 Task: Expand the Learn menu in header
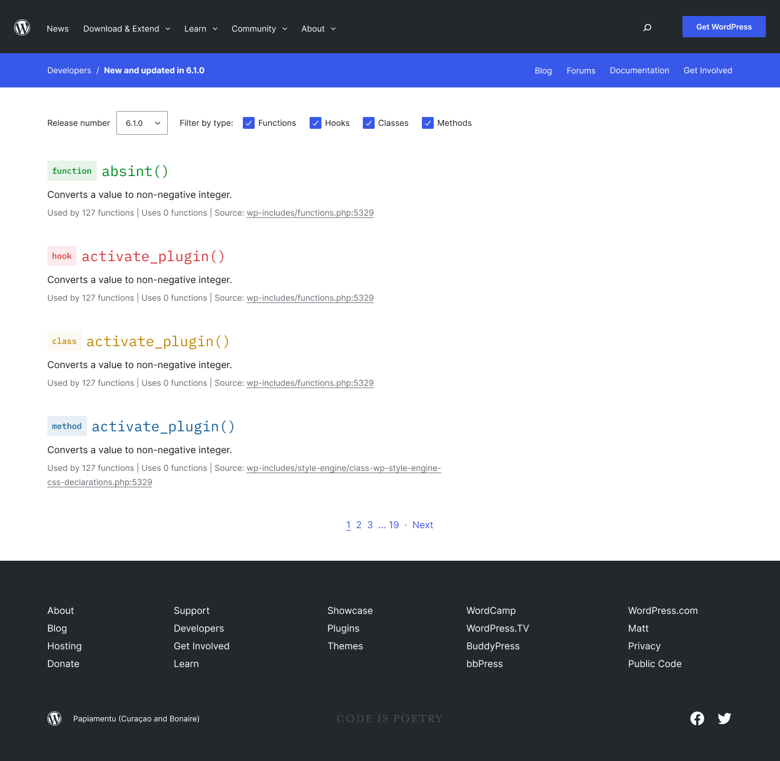pyautogui.click(x=201, y=28)
